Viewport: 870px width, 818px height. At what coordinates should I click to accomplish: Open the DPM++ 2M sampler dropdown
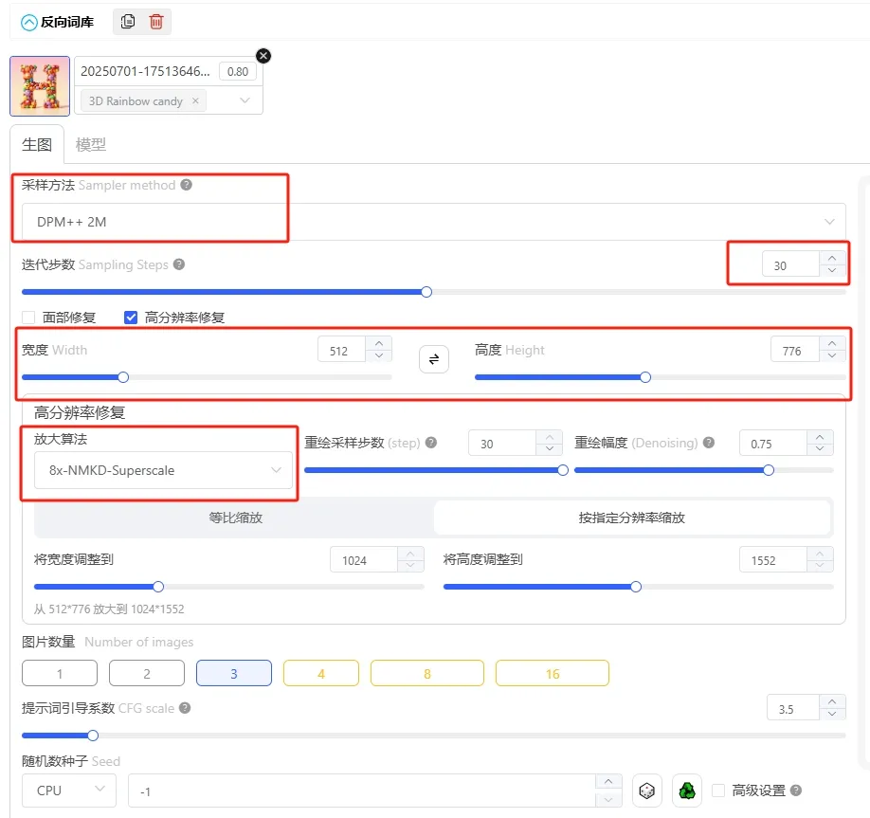(433, 222)
